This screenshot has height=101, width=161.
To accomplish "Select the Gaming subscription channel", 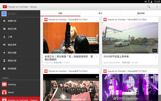I will pyautogui.click(x=11, y=84).
